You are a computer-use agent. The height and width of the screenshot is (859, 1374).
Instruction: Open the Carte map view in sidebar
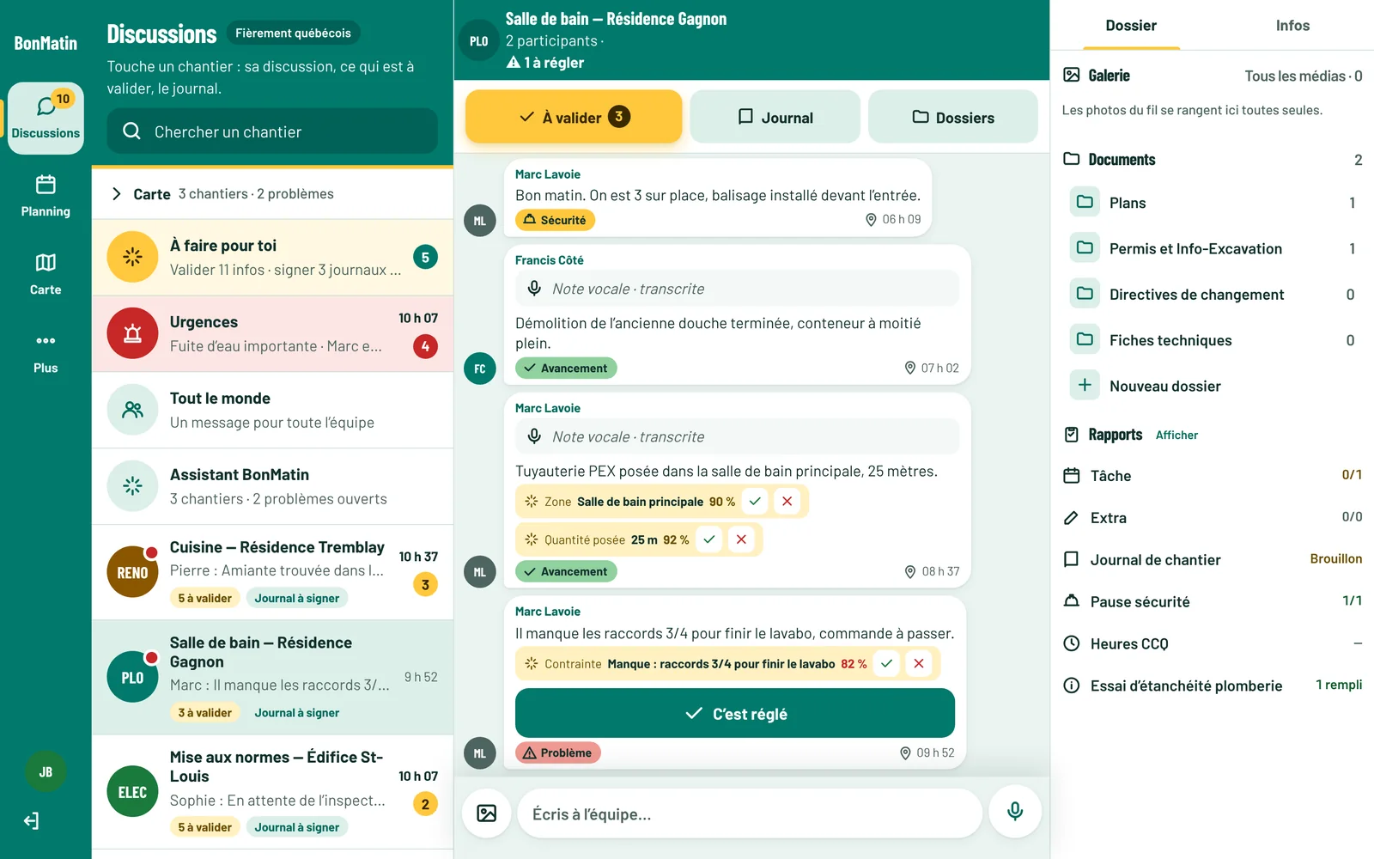tap(46, 275)
